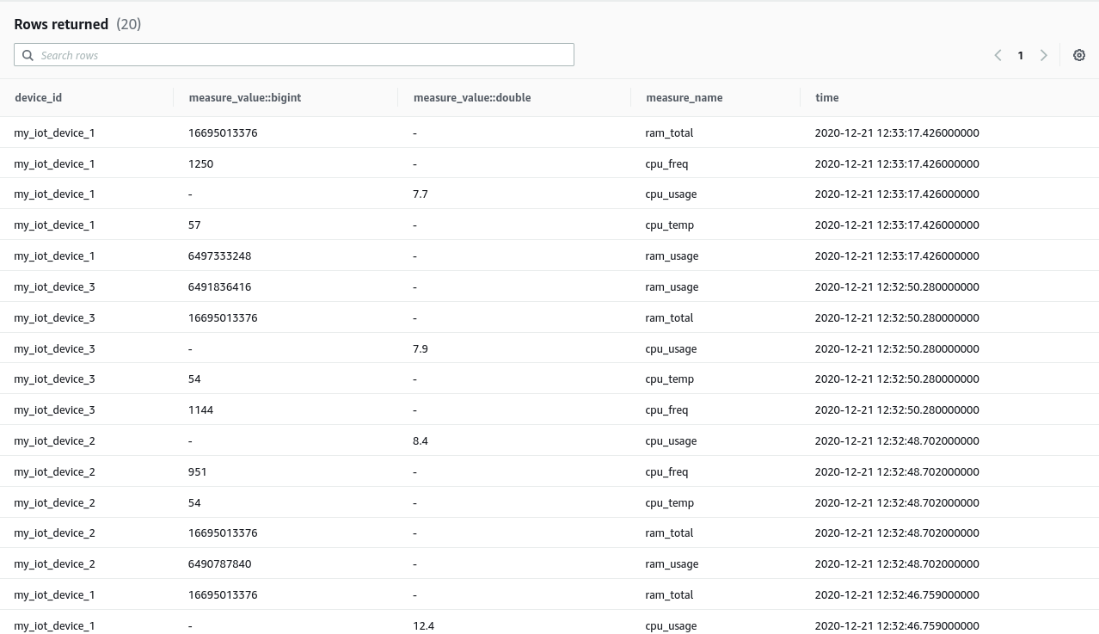Screen dimensions: 1099x634
Task: Open the table preferences gear icon
Action: pos(1079,55)
